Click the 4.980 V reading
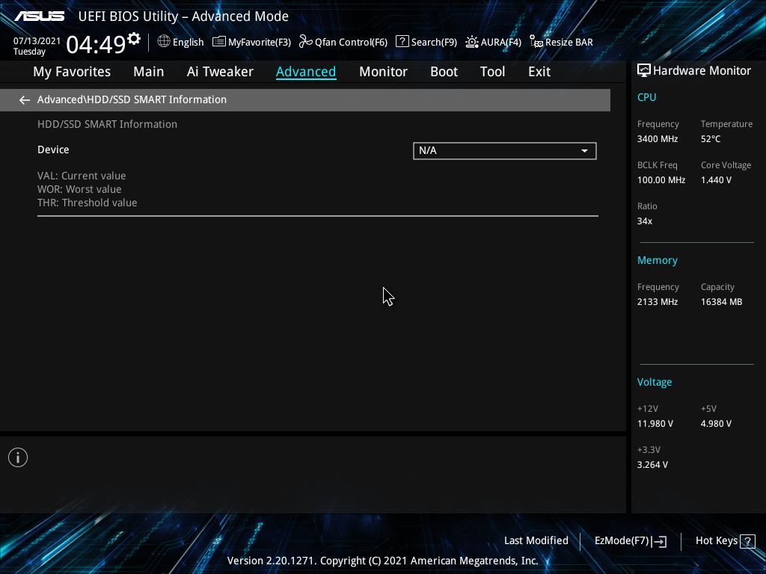Viewport: 766px width, 574px height. click(x=716, y=424)
